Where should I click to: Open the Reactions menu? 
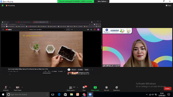pos(117,88)
